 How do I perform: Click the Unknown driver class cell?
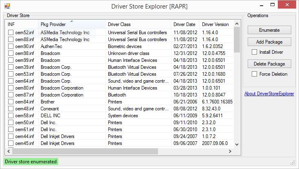point(129,53)
